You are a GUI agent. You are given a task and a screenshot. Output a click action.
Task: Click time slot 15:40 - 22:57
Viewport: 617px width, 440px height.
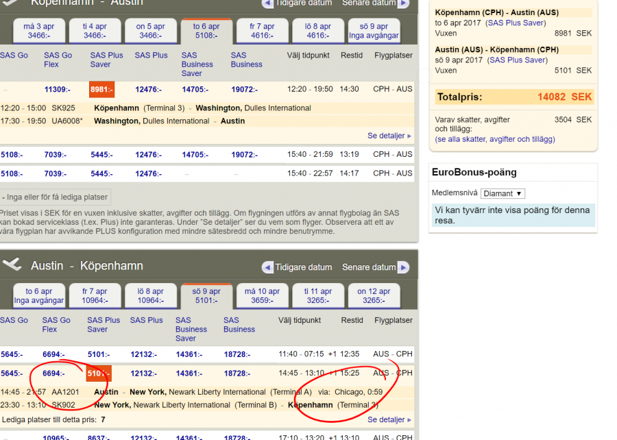click(310, 173)
